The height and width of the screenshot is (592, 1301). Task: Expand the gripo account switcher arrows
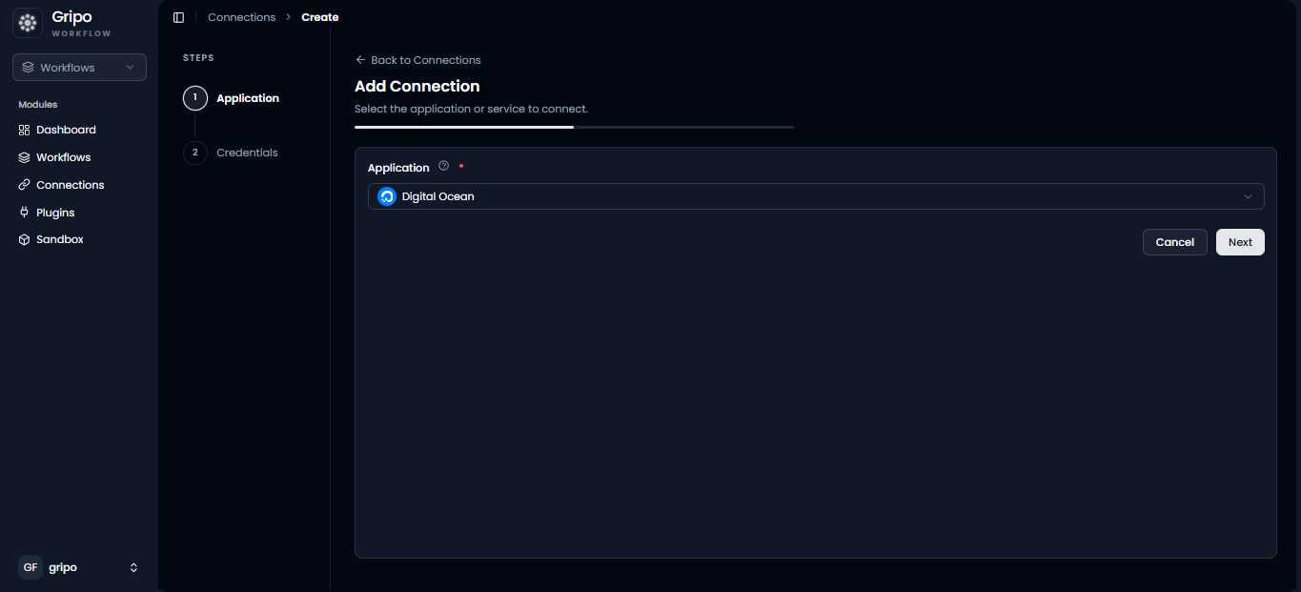(133, 567)
